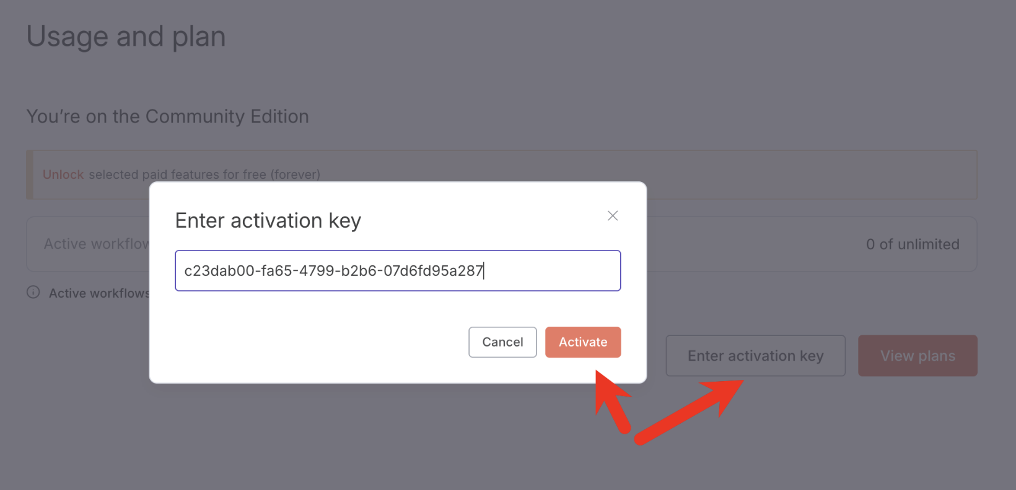The height and width of the screenshot is (490, 1016).
Task: Click the Active workflows text beside the info icon
Action: pos(99,293)
